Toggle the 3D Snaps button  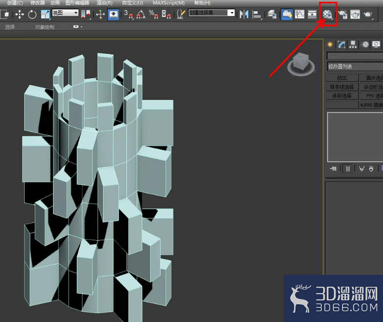click(128, 14)
